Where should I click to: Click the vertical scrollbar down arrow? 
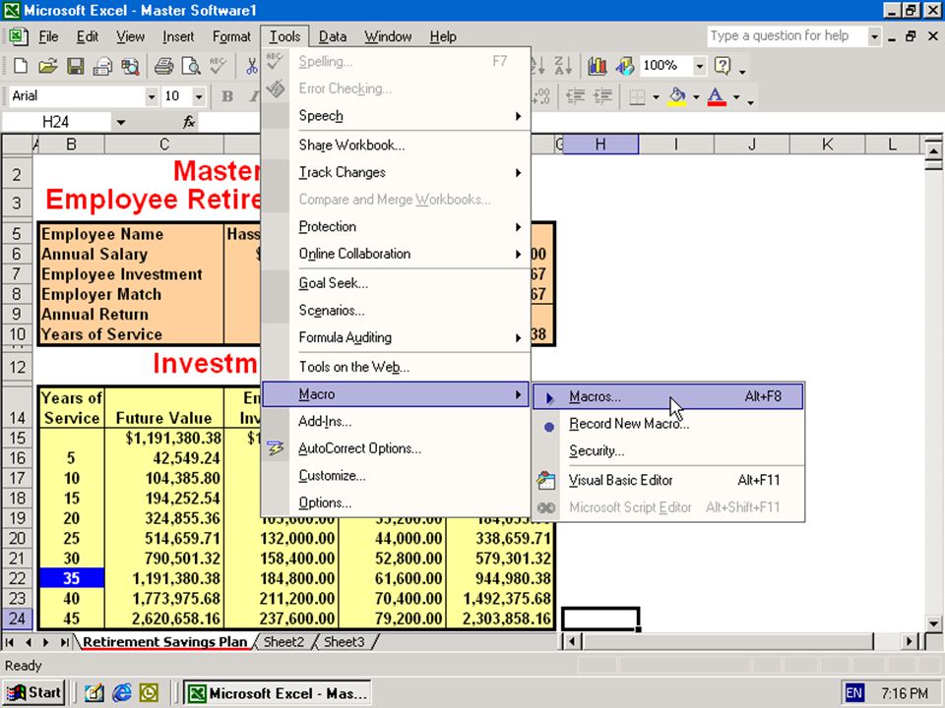point(933,623)
